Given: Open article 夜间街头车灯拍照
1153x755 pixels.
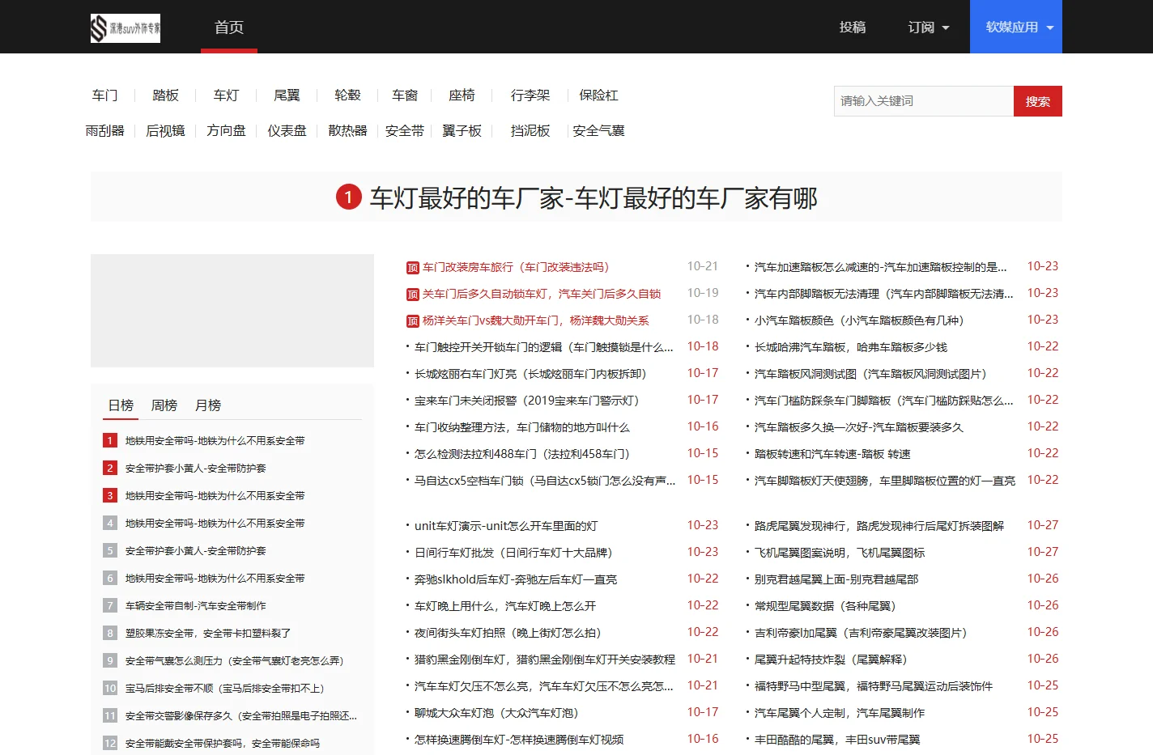Looking at the screenshot, I should [x=511, y=633].
